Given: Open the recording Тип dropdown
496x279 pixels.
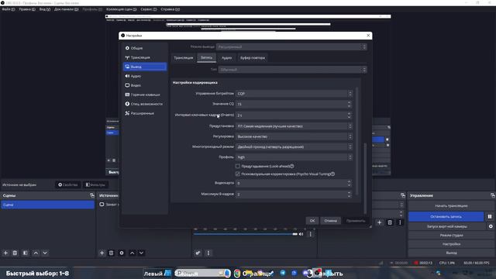Looking at the screenshot, I should click(293, 70).
